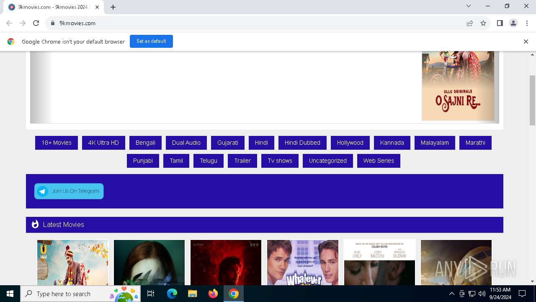Browse 4K Ultra HD category
Image resolution: width=536 pixels, height=302 pixels.
click(103, 143)
